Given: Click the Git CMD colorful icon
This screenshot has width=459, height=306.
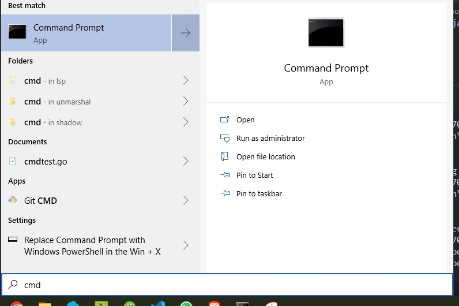Looking at the screenshot, I should (x=13, y=200).
